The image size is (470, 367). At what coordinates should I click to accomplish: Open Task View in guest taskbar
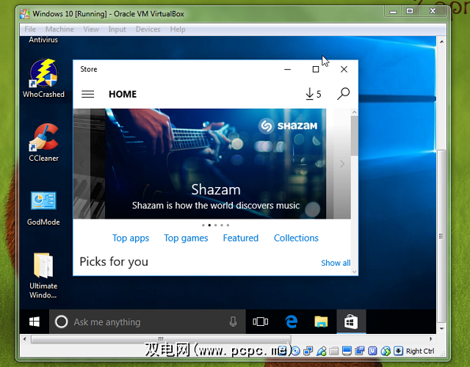[x=261, y=321]
